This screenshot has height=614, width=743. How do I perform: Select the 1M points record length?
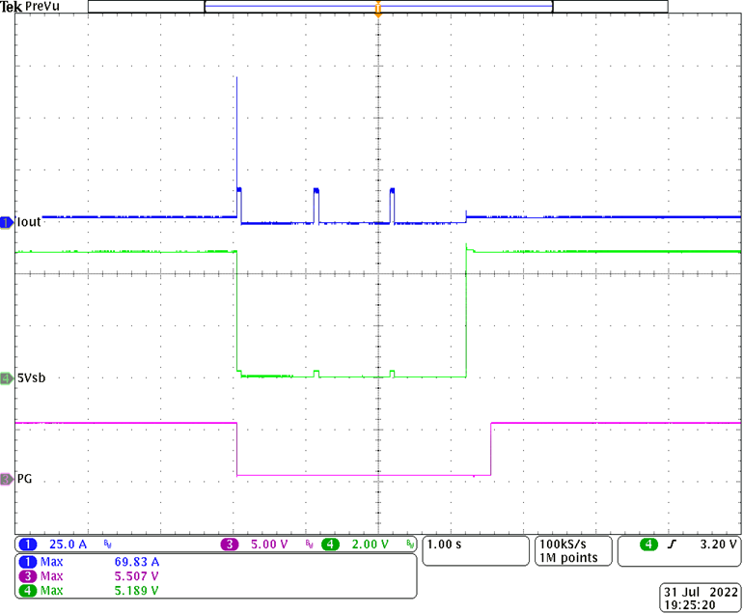pos(567,558)
